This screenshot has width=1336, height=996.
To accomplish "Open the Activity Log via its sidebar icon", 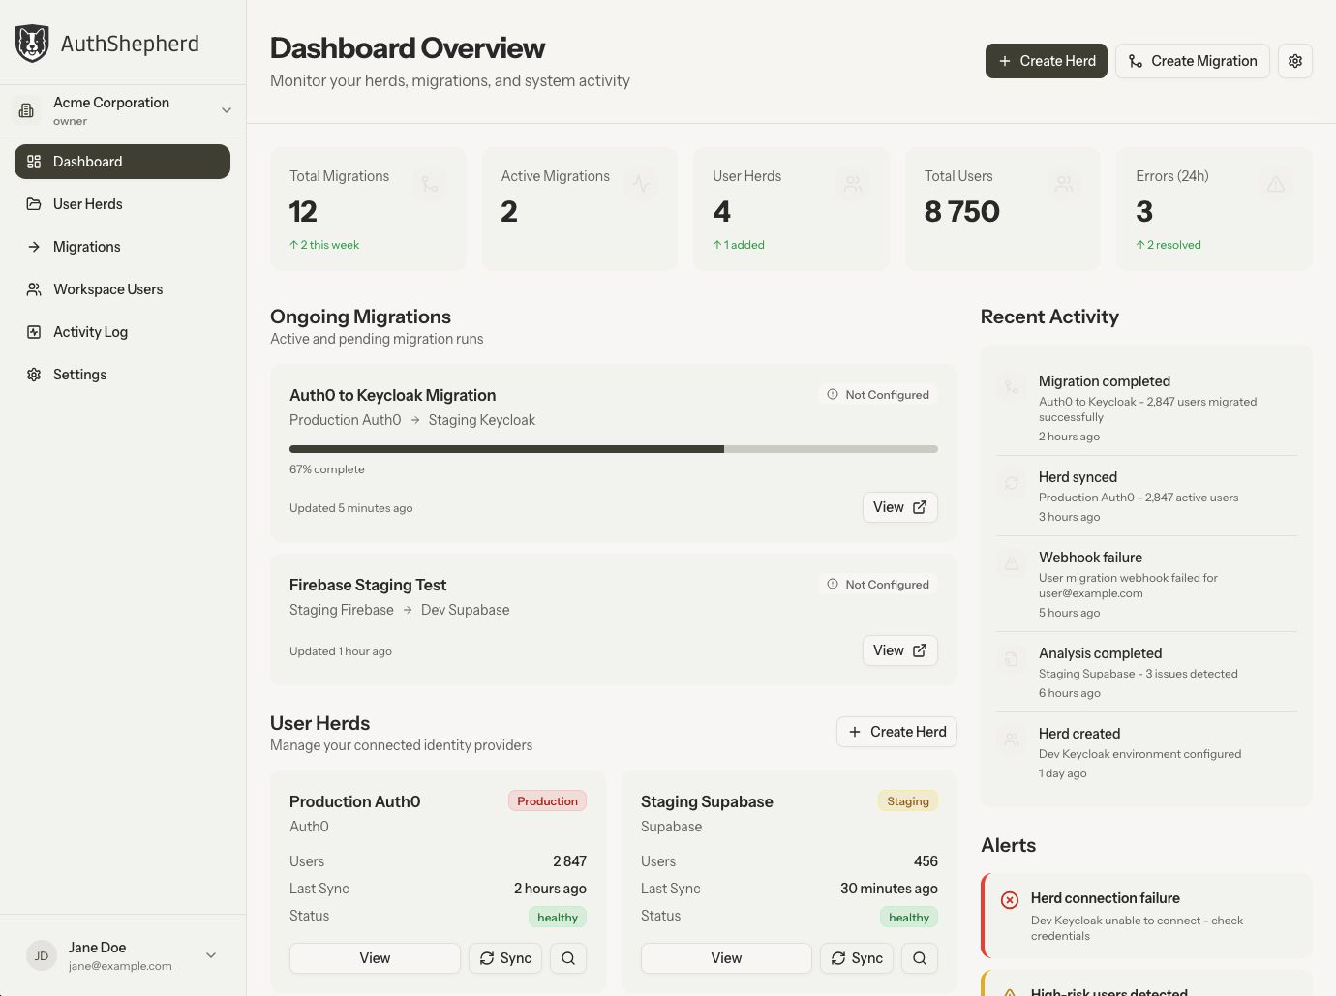I will (x=34, y=331).
